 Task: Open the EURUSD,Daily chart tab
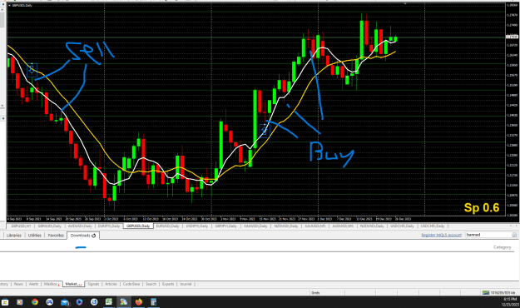point(167,226)
